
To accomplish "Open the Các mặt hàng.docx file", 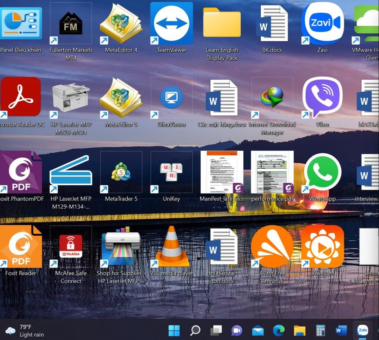I will [222, 98].
